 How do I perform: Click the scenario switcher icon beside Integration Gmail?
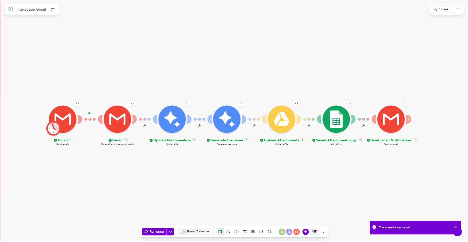coord(53,9)
